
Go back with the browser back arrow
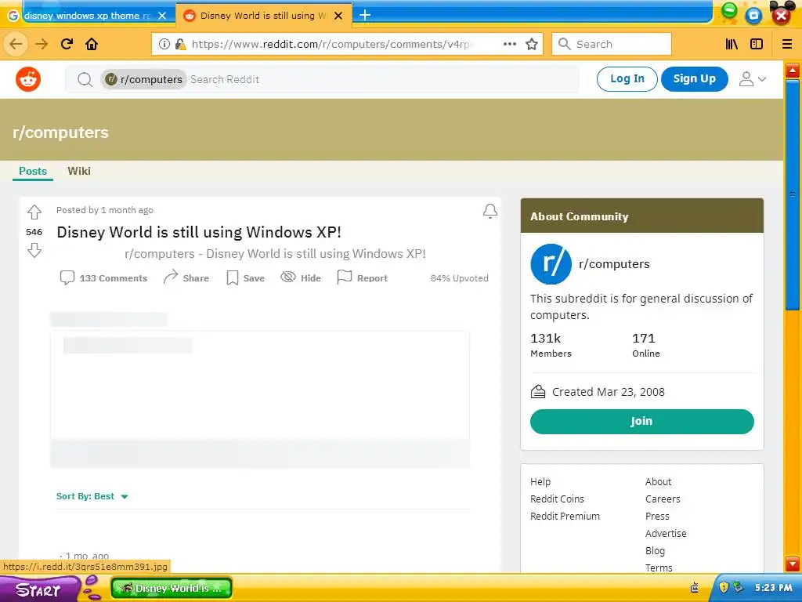pos(16,44)
